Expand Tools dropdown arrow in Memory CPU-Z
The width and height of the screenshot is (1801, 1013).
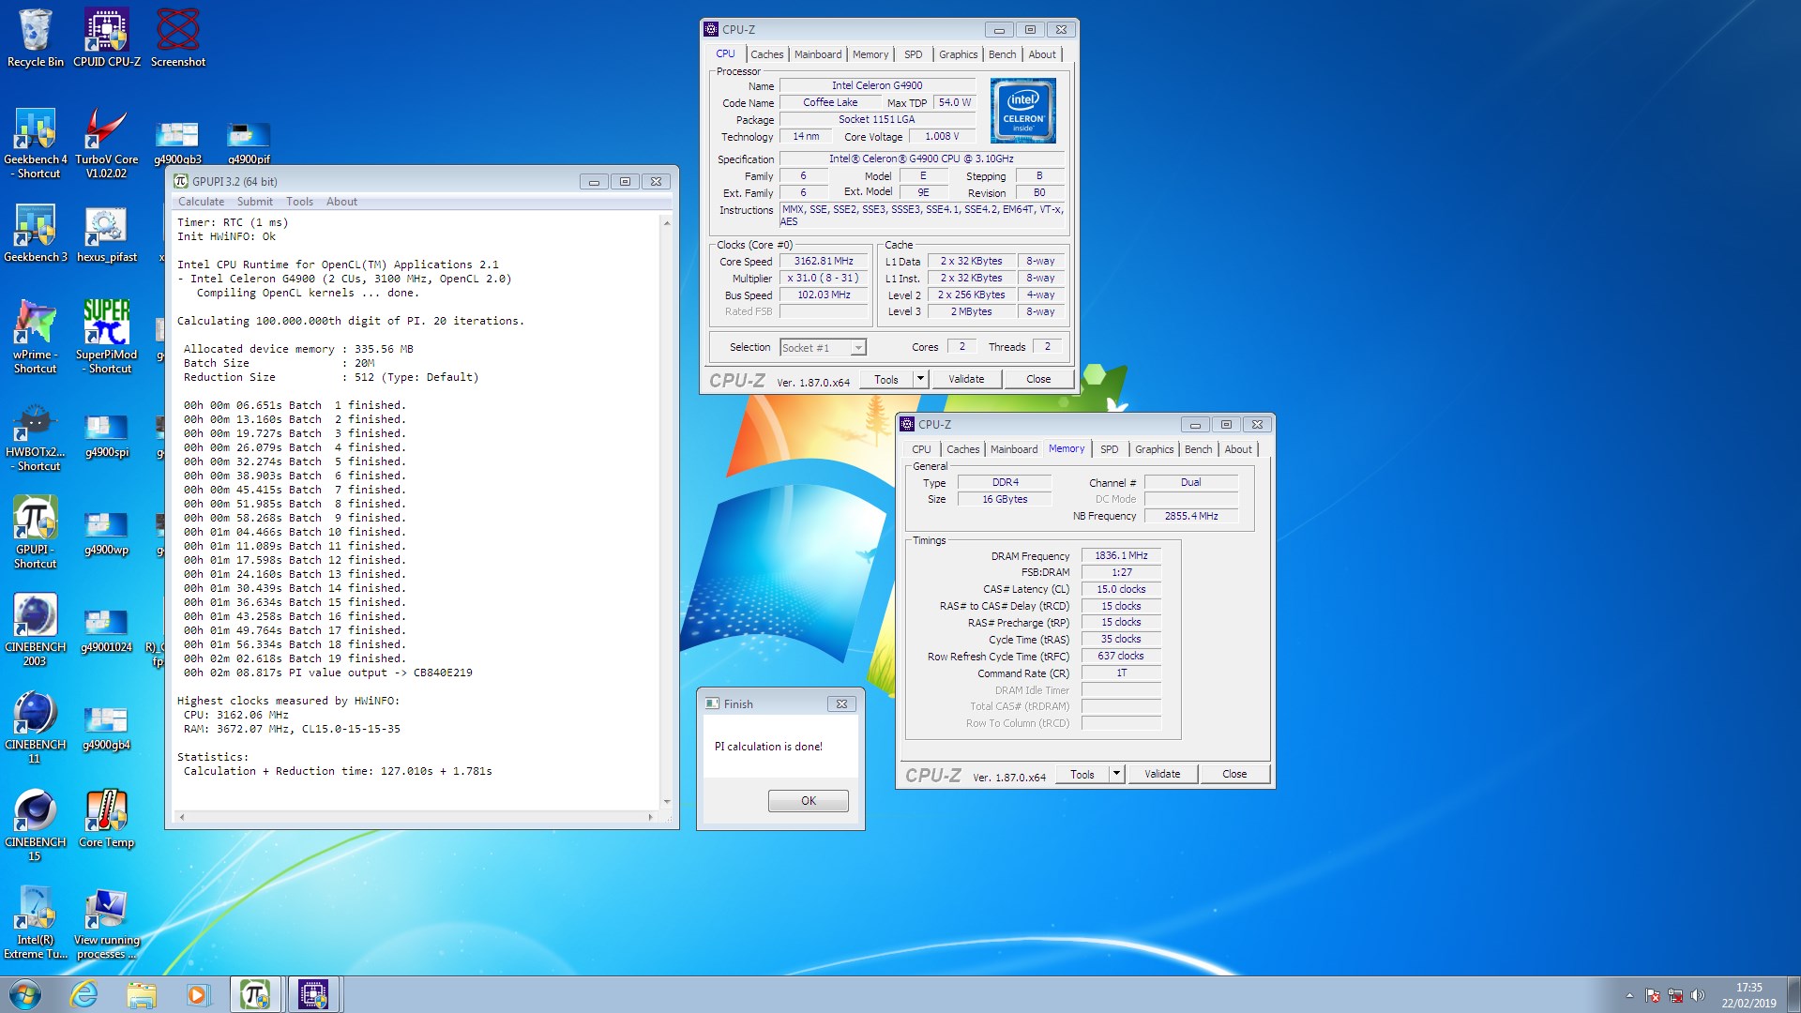[1116, 774]
